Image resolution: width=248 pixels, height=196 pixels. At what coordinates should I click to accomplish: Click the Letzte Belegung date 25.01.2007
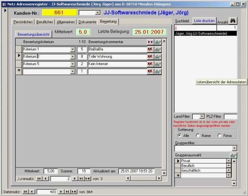point(149,32)
